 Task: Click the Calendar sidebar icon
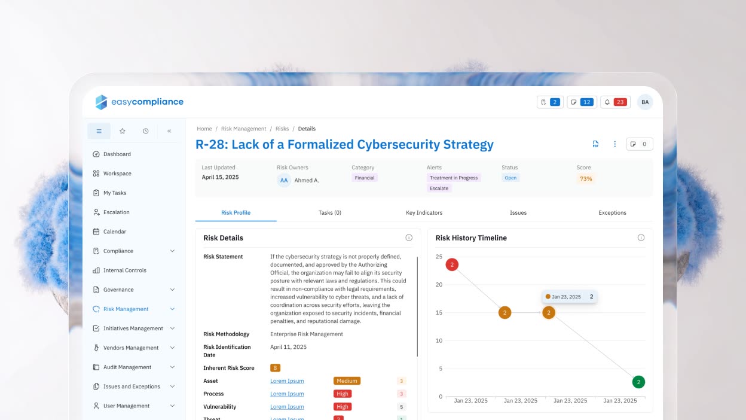click(96, 232)
